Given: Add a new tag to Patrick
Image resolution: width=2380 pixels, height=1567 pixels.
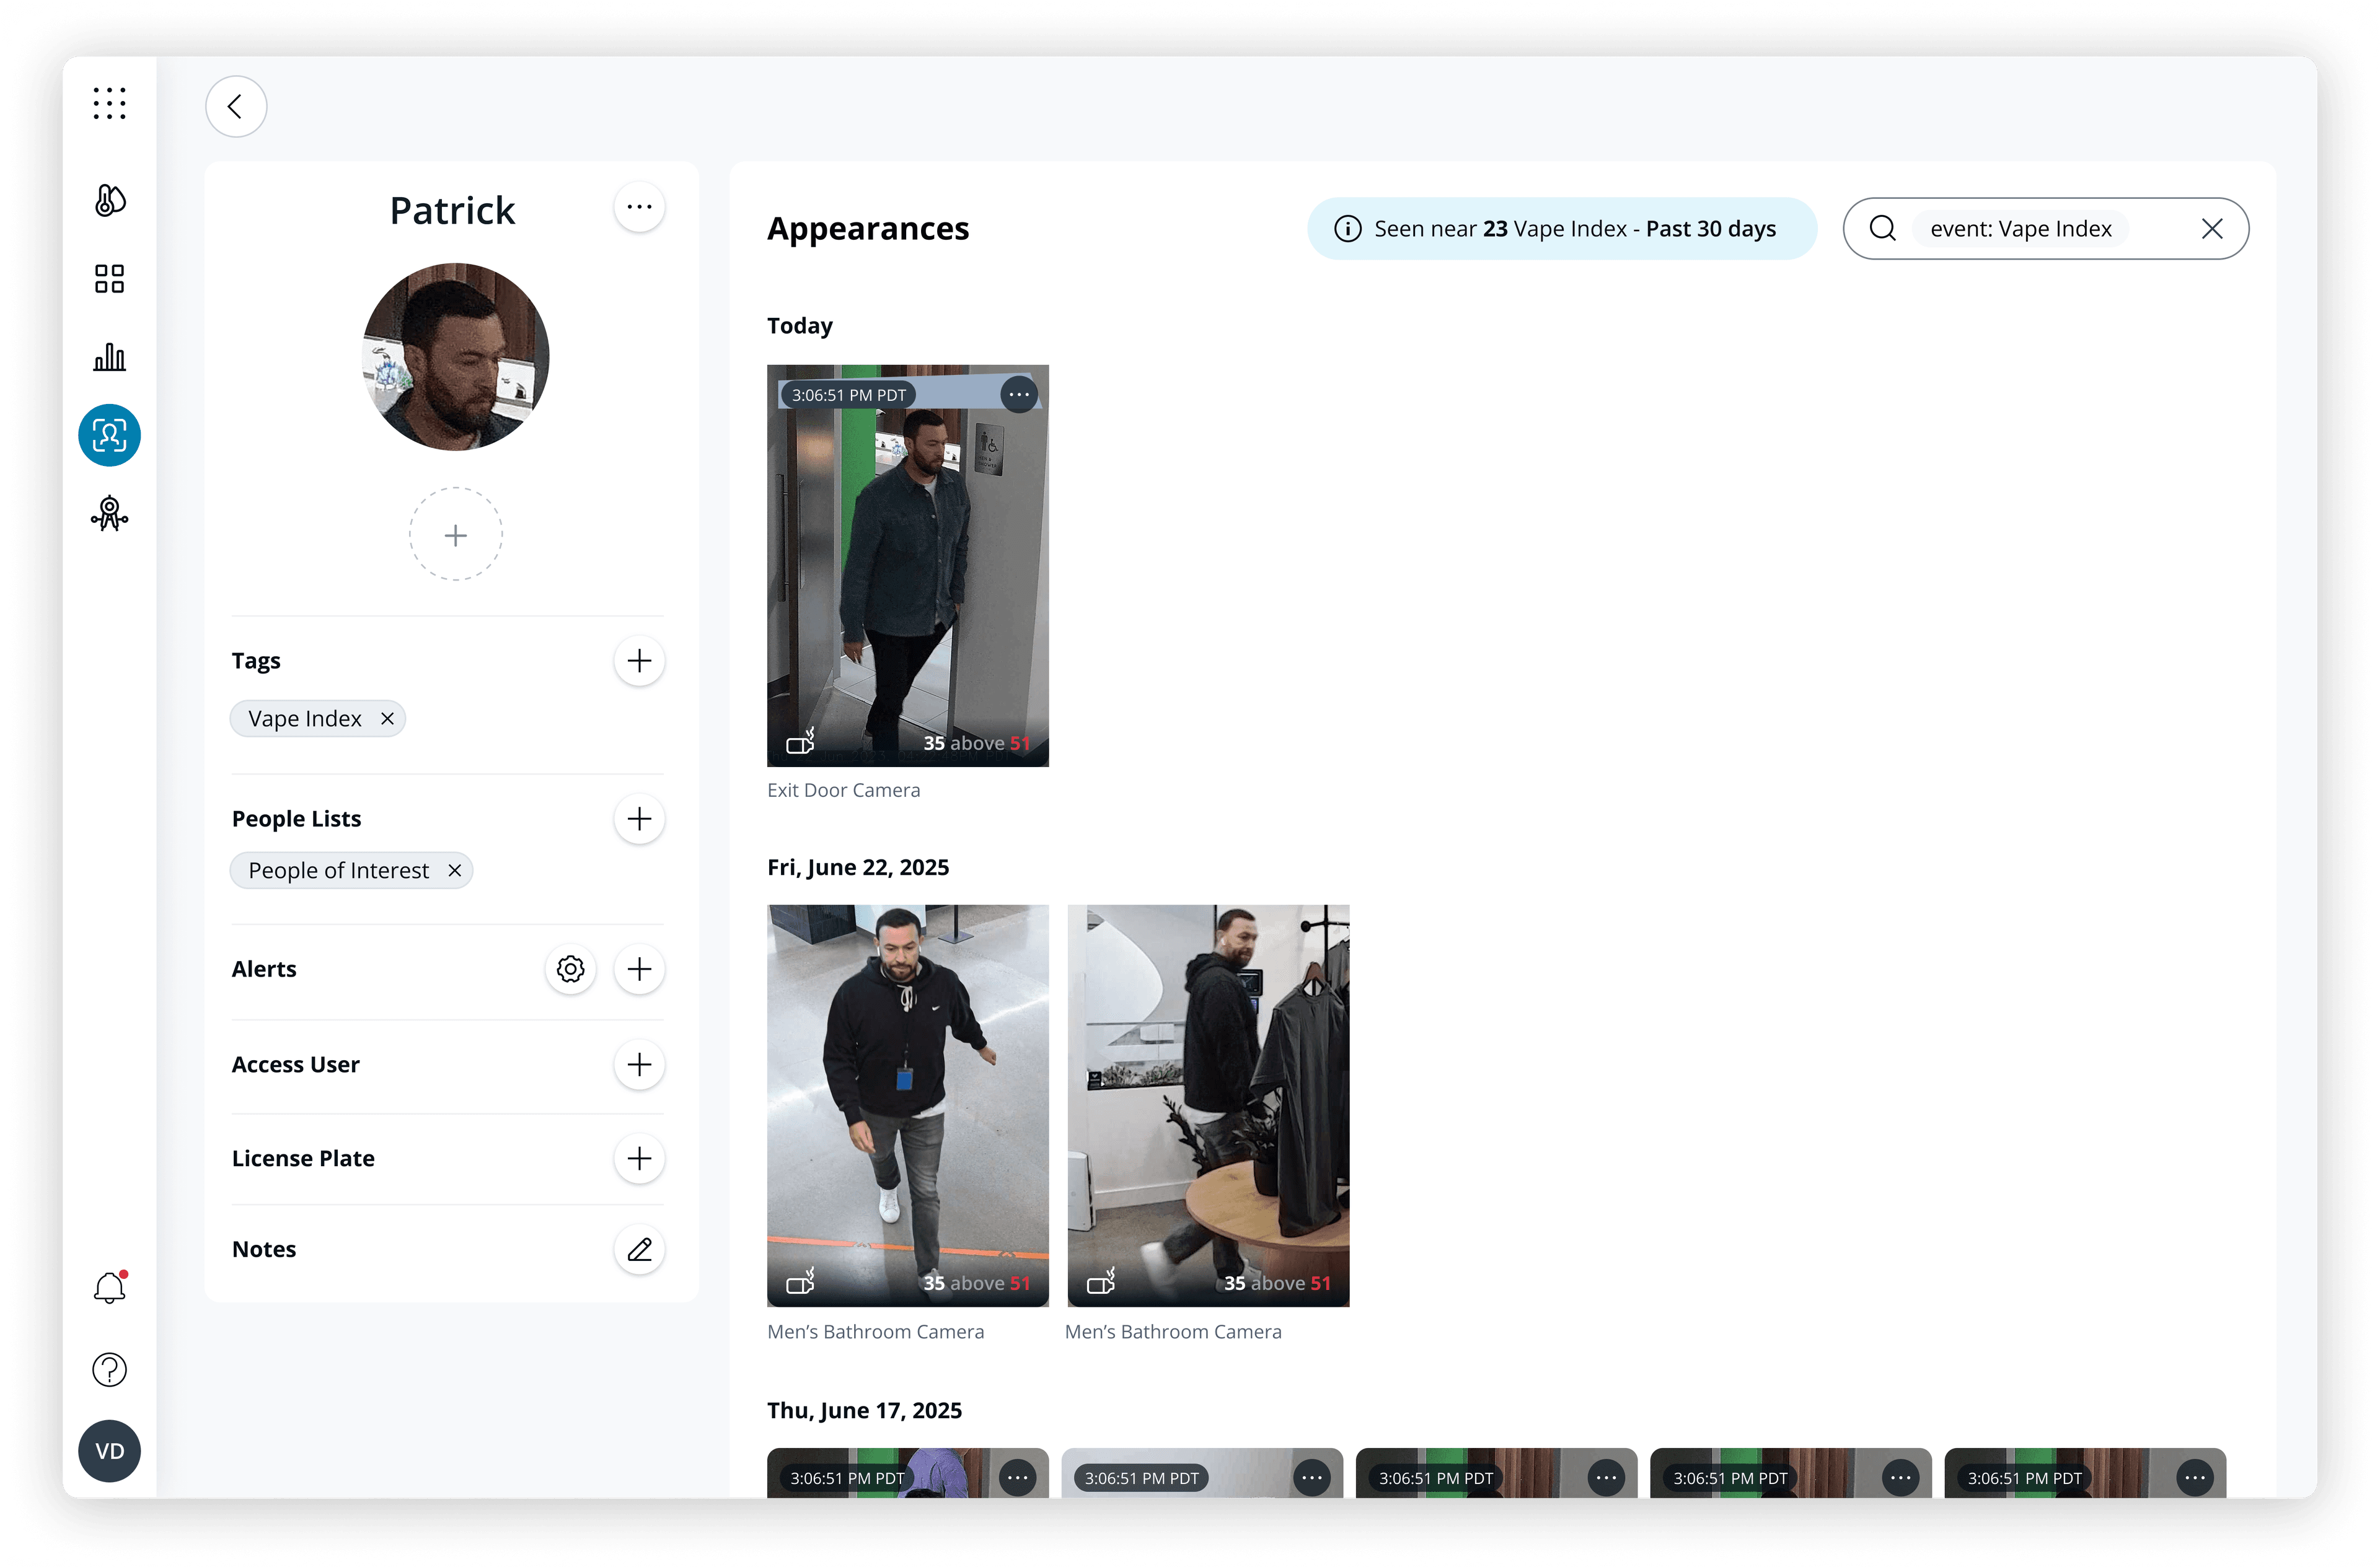Looking at the screenshot, I should (639, 661).
